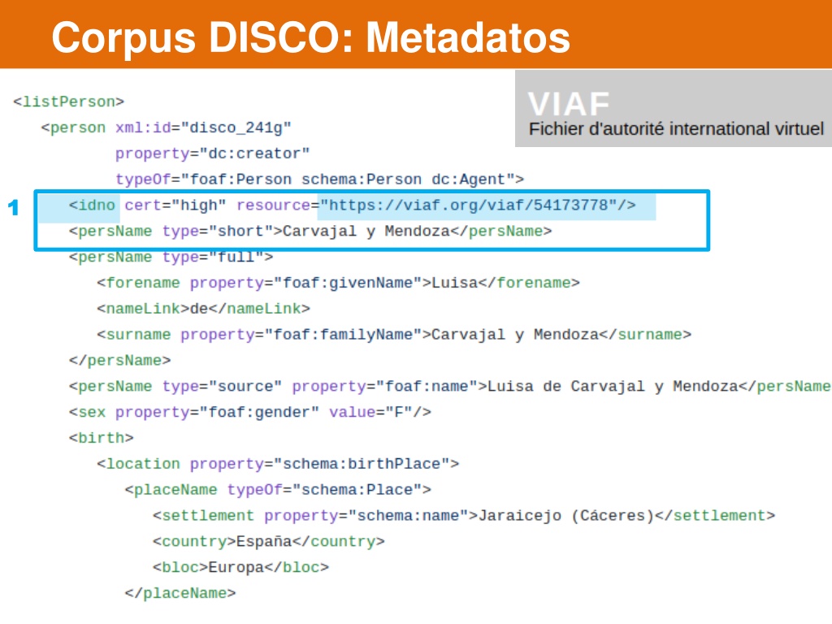The height and width of the screenshot is (624, 832).
Task: Click the placeName typeOf="schema:Place" line
Action: pos(278,490)
